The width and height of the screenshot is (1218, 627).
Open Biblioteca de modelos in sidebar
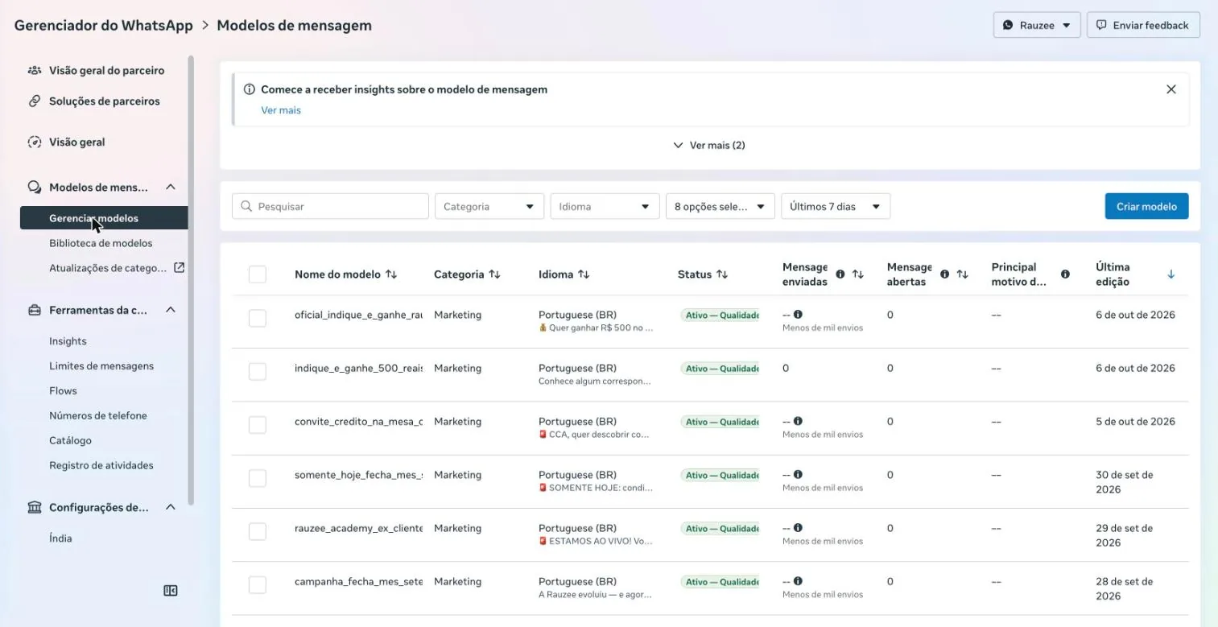101,243
